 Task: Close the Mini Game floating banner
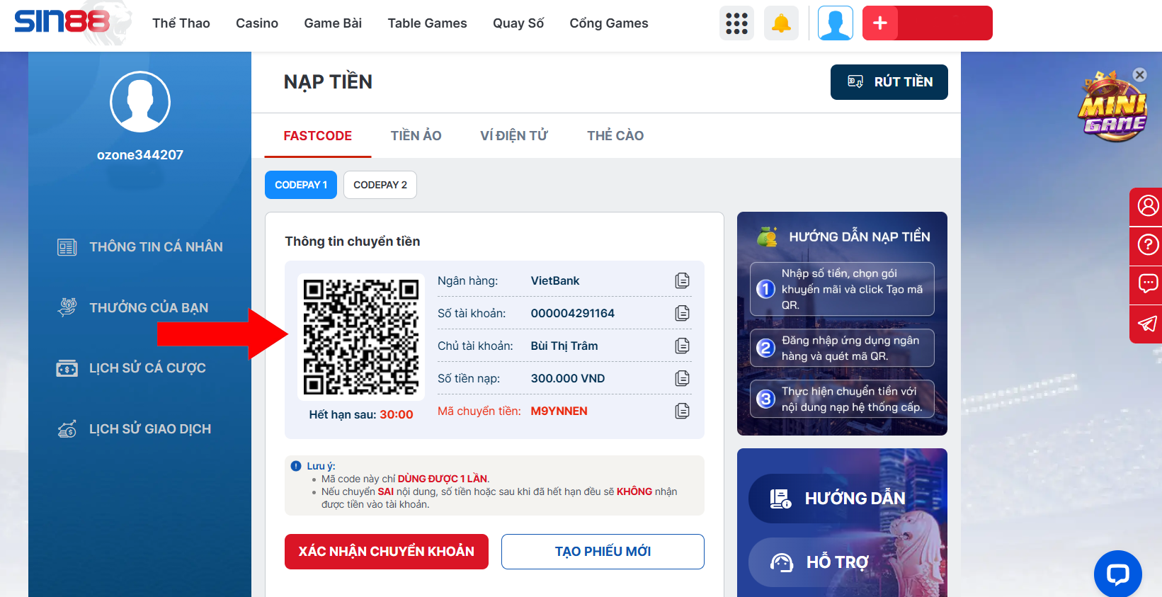tap(1139, 74)
